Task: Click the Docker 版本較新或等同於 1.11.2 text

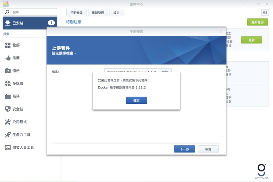Action: pyautogui.click(x=122, y=87)
